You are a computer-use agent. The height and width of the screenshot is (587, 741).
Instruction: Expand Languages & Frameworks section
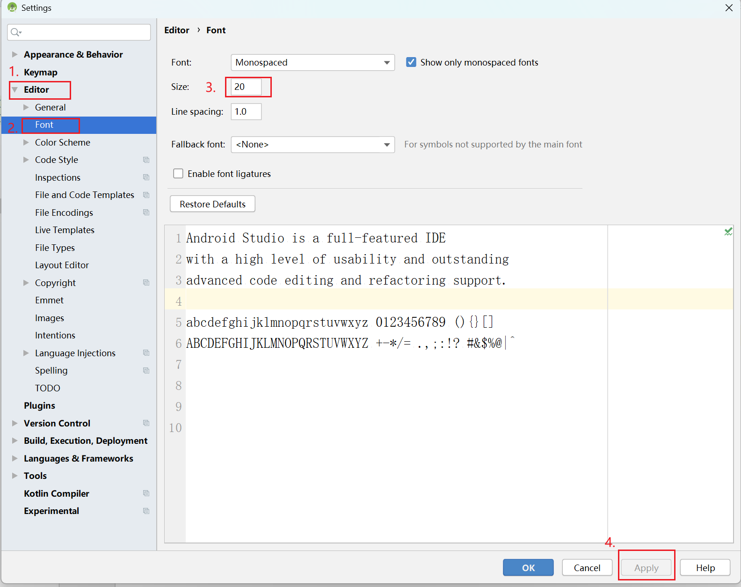[x=15, y=458]
